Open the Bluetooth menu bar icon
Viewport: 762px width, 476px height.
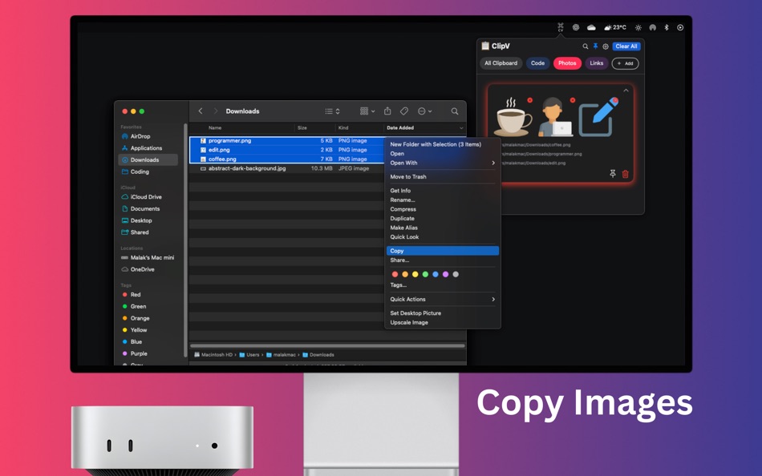pos(667,28)
